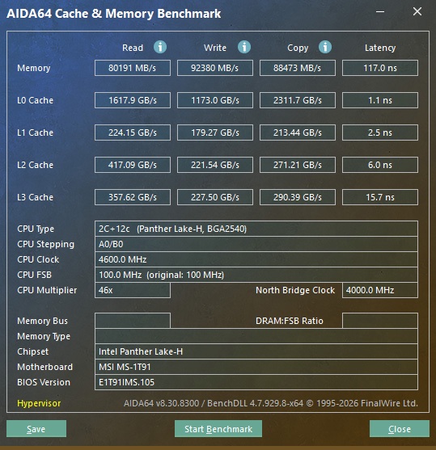Click the CPU Clock field 4600.0 MHz

tap(256, 259)
